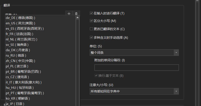Image resolution: width=201 pixels, height=106 pixels.
Task: Click the 附加的单词分隔符 input field
Action: 137,67
